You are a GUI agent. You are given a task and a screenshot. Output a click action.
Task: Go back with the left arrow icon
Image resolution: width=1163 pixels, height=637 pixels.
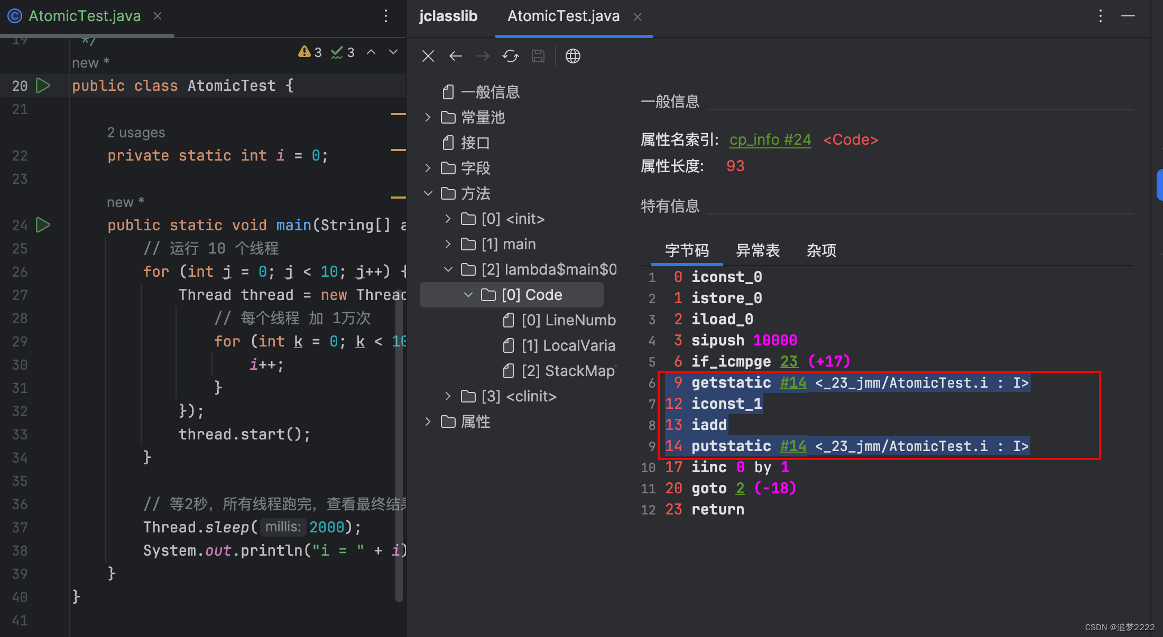(x=456, y=56)
